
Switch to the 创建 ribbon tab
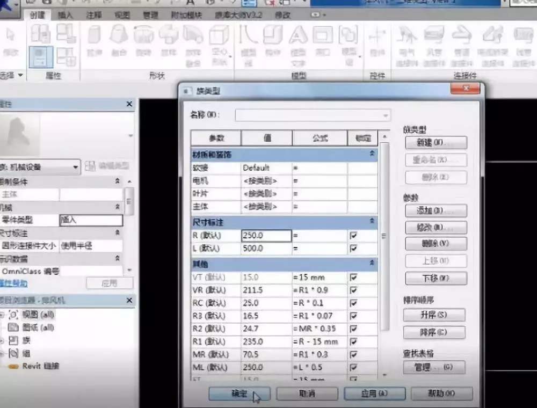click(38, 15)
